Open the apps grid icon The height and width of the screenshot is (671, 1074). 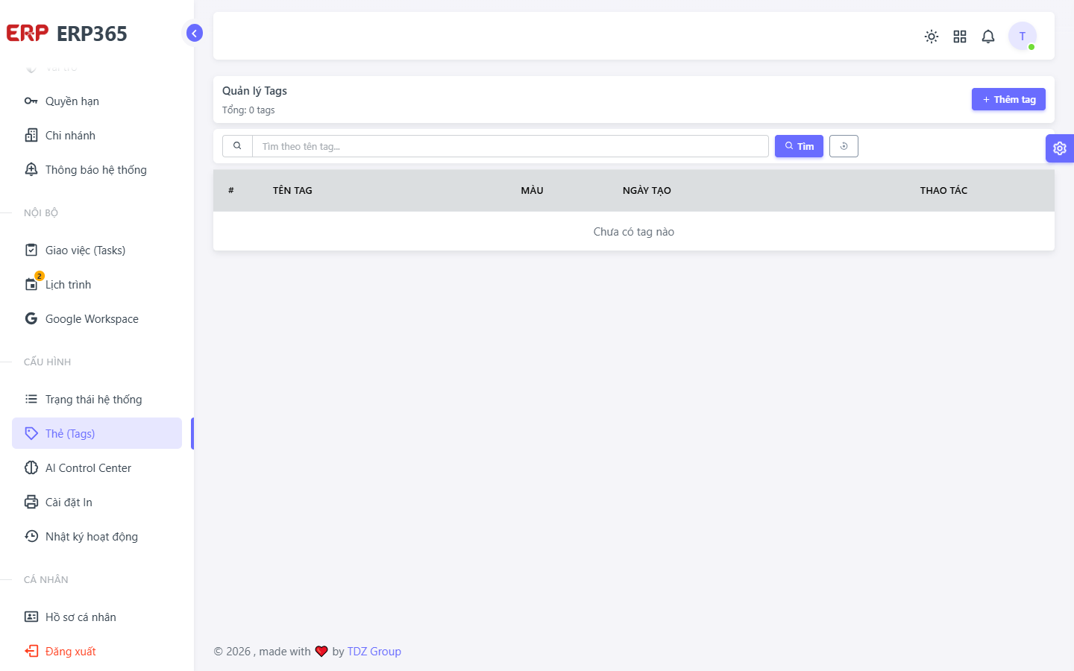[960, 37]
